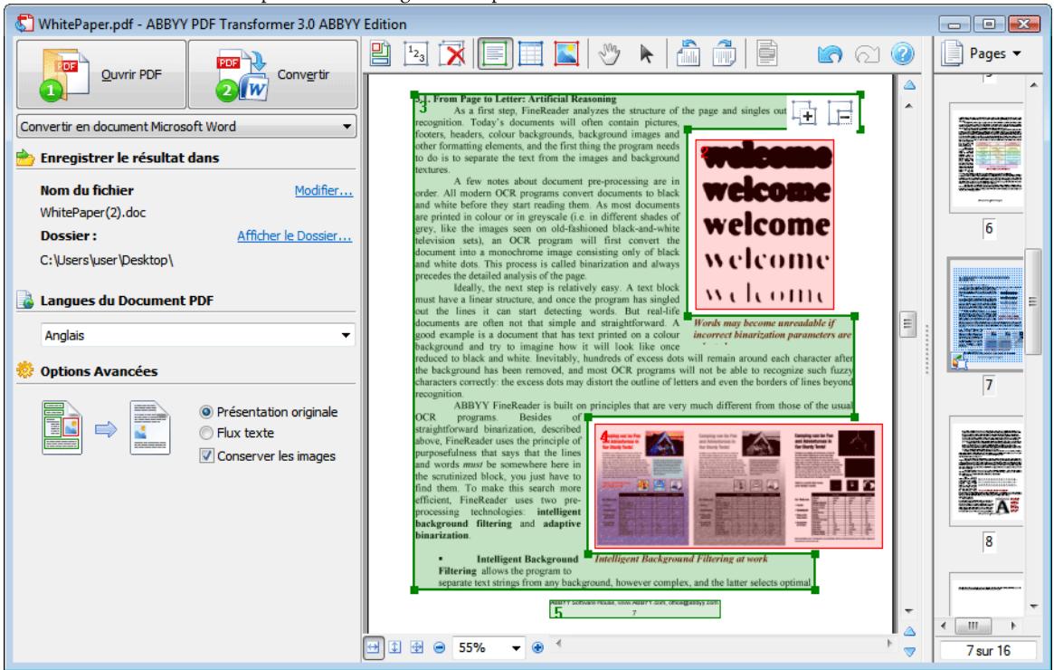1054x670 pixels.
Task: Click the C:\Users\user\Desktop\ path text
Action: (106, 260)
